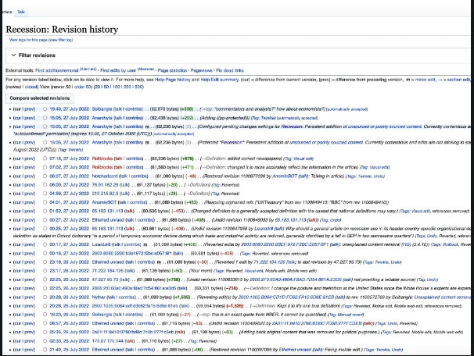The image size is (474, 356).
Task: Select radio button for 04:01 AnomieBOT revision
Action: pos(45,202)
